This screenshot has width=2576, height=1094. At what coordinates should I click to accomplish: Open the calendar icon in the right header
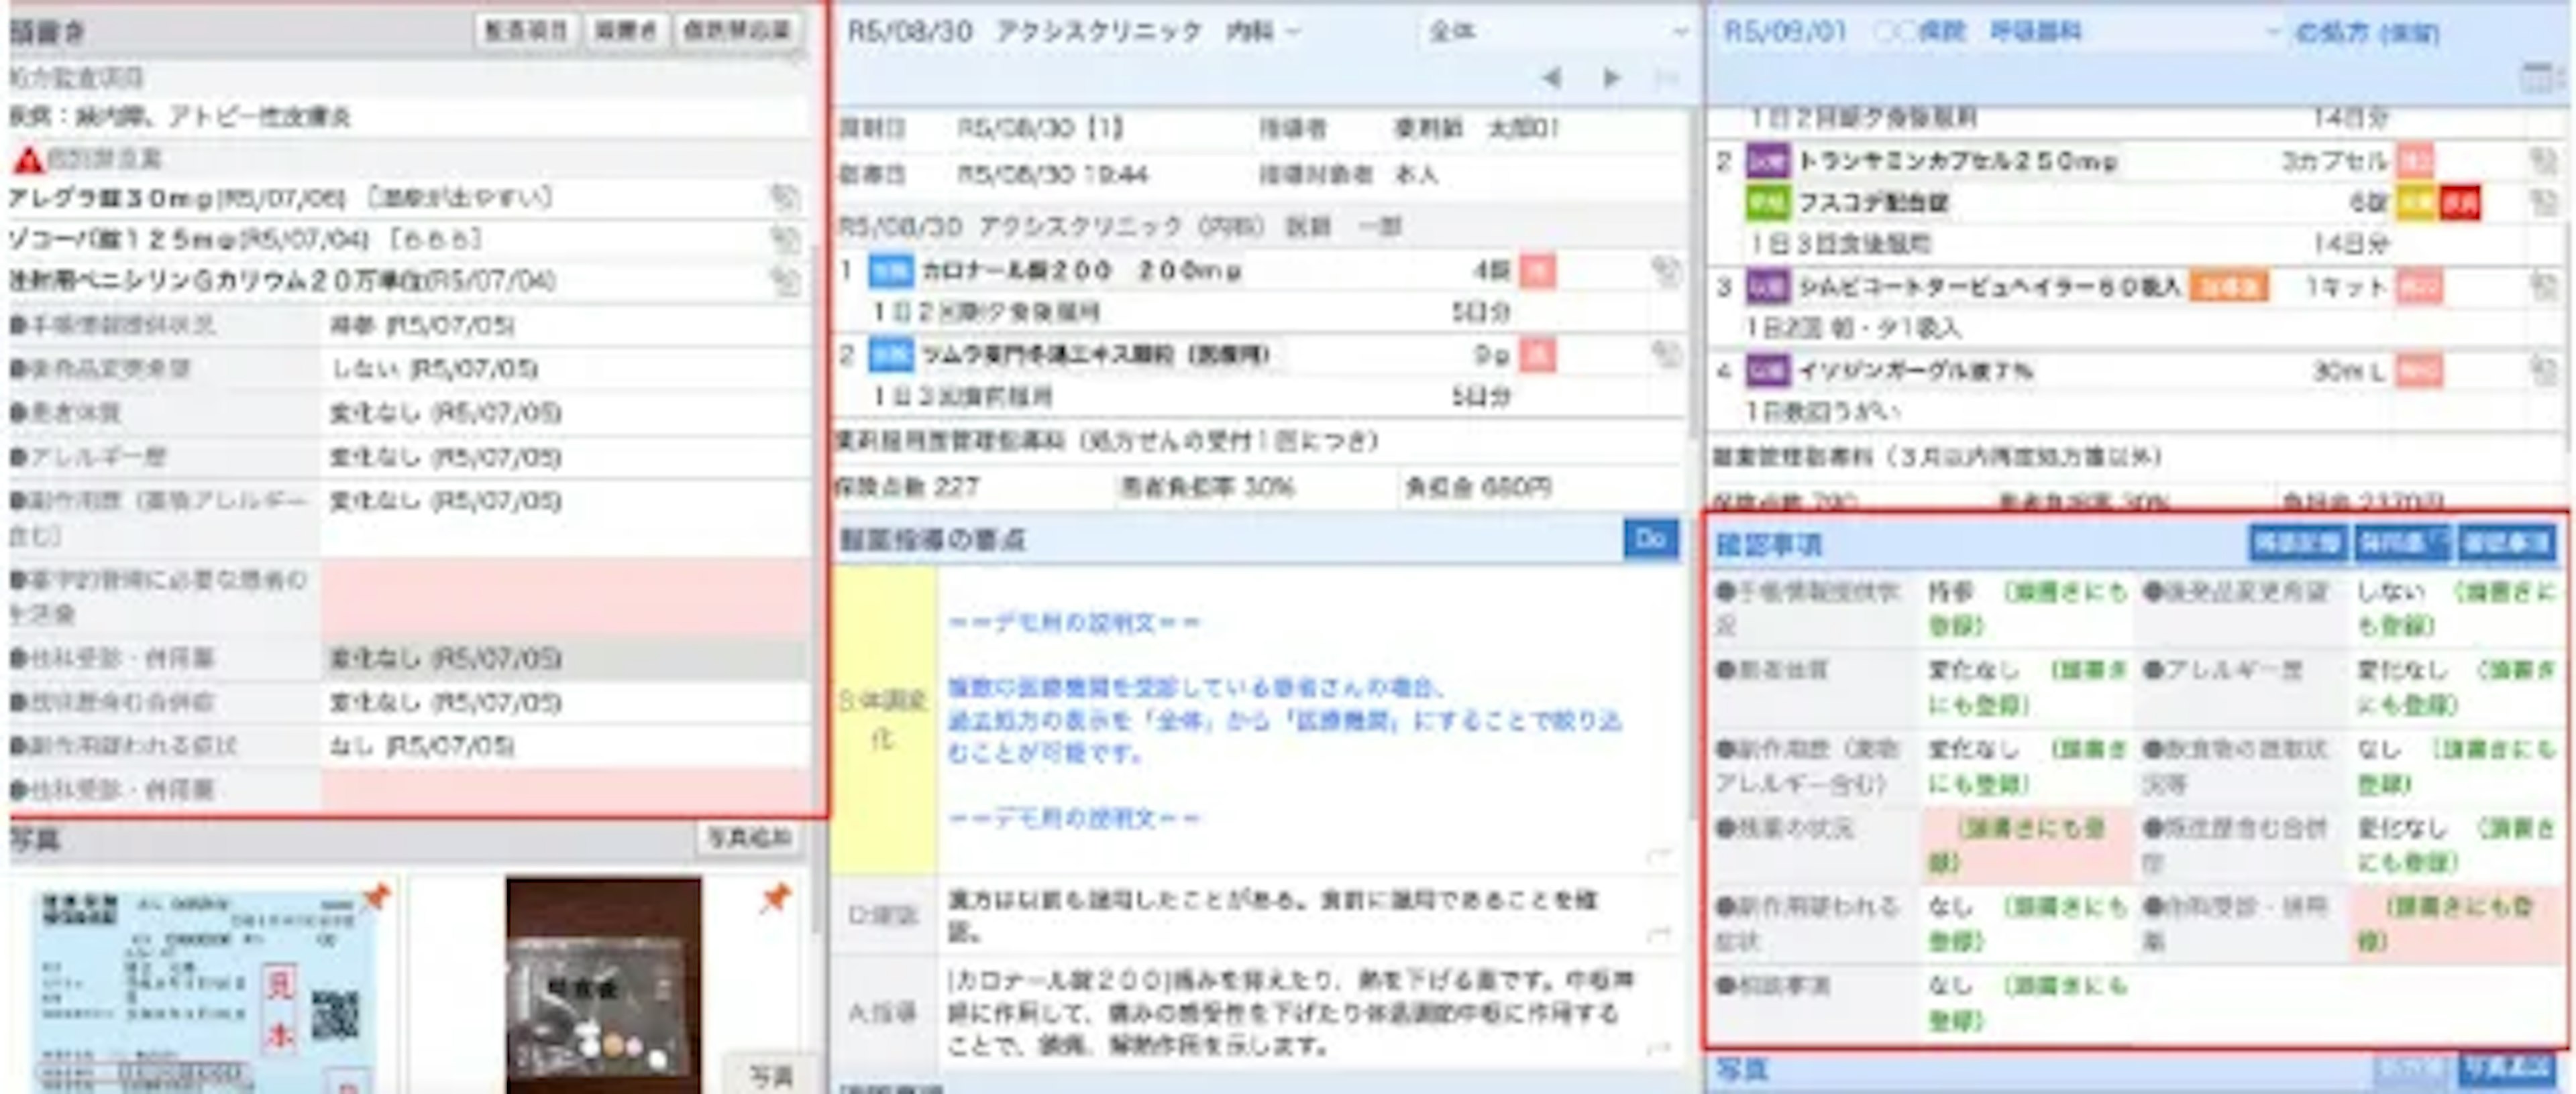coord(2536,78)
